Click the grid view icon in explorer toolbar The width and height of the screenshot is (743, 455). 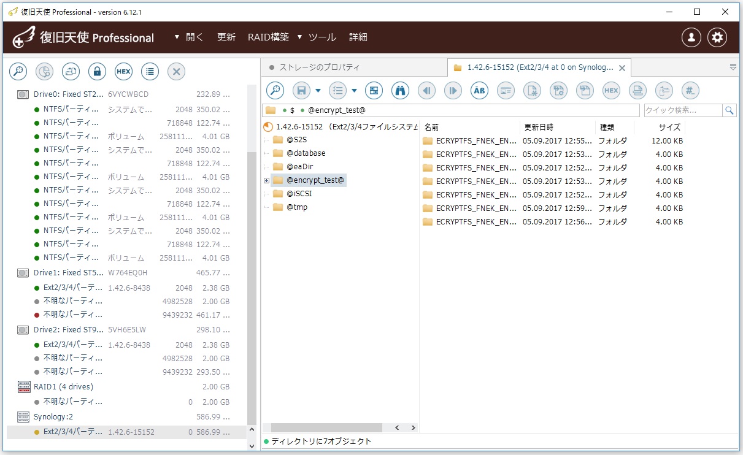[374, 91]
